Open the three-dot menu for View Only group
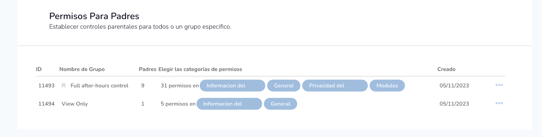Screen dimensions: 542x137 (x=499, y=103)
